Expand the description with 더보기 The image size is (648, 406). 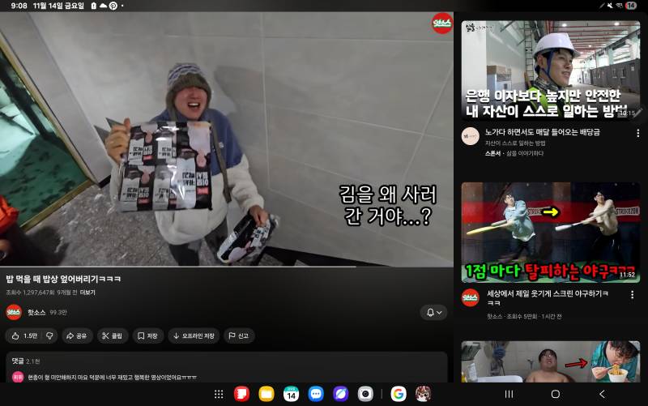click(87, 293)
